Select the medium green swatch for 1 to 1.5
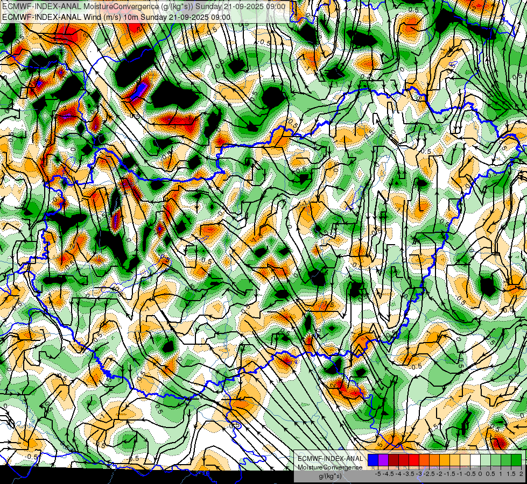The width and height of the screenshot is (527, 484). click(506, 460)
